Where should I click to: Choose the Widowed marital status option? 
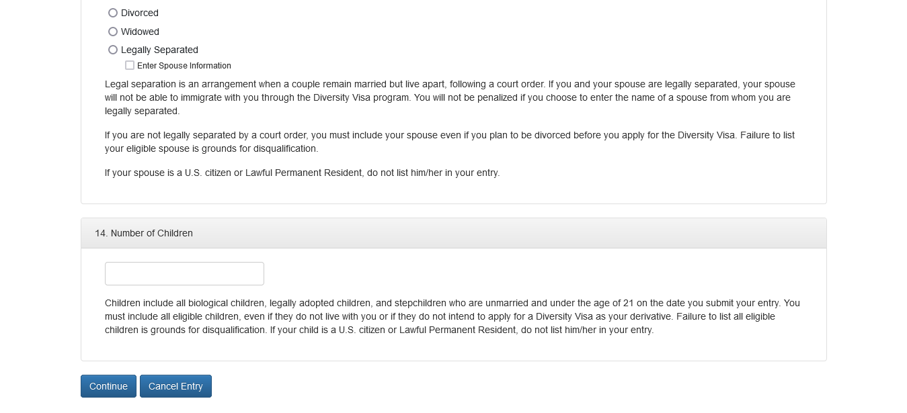coord(113,32)
